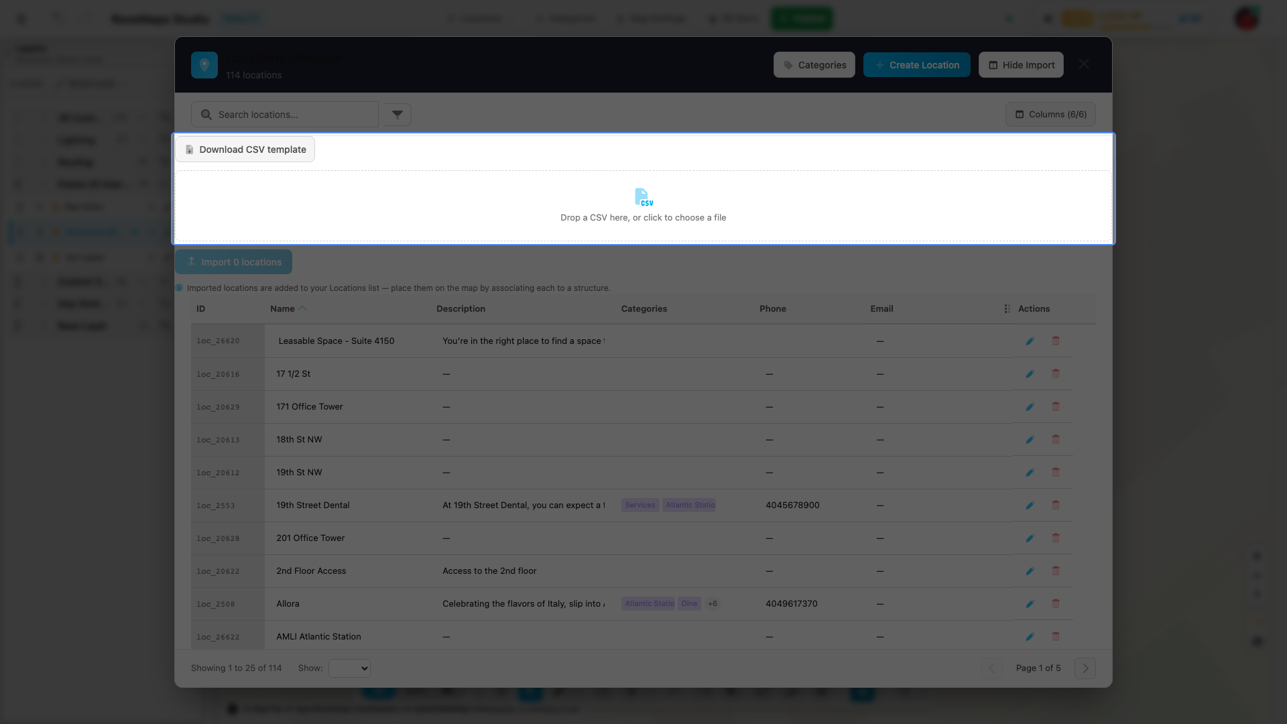Select the loc_2553 ID cell

click(x=227, y=505)
